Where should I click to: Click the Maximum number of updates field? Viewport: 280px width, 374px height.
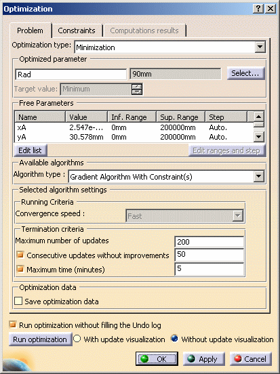click(209, 242)
